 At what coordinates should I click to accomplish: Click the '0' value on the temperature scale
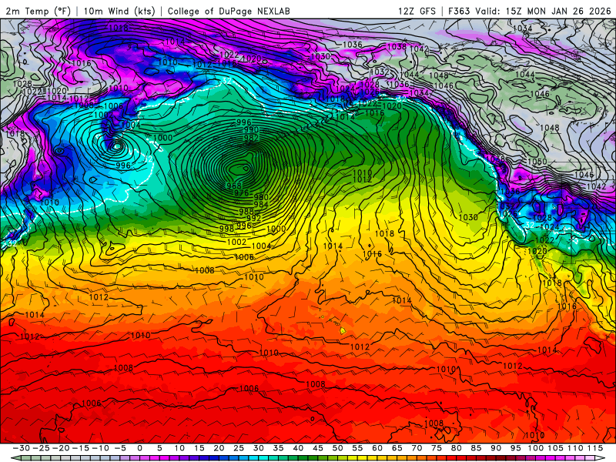click(x=140, y=448)
